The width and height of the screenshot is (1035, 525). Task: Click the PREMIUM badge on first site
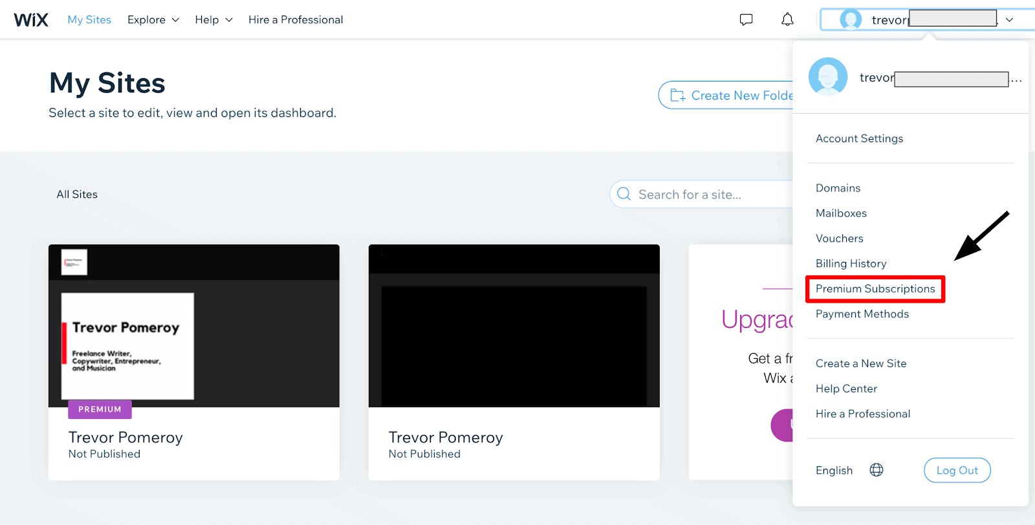click(x=100, y=409)
